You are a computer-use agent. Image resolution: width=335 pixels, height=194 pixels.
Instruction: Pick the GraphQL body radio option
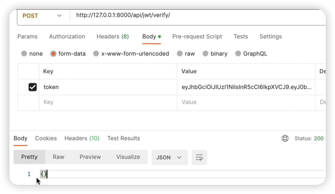click(238, 54)
